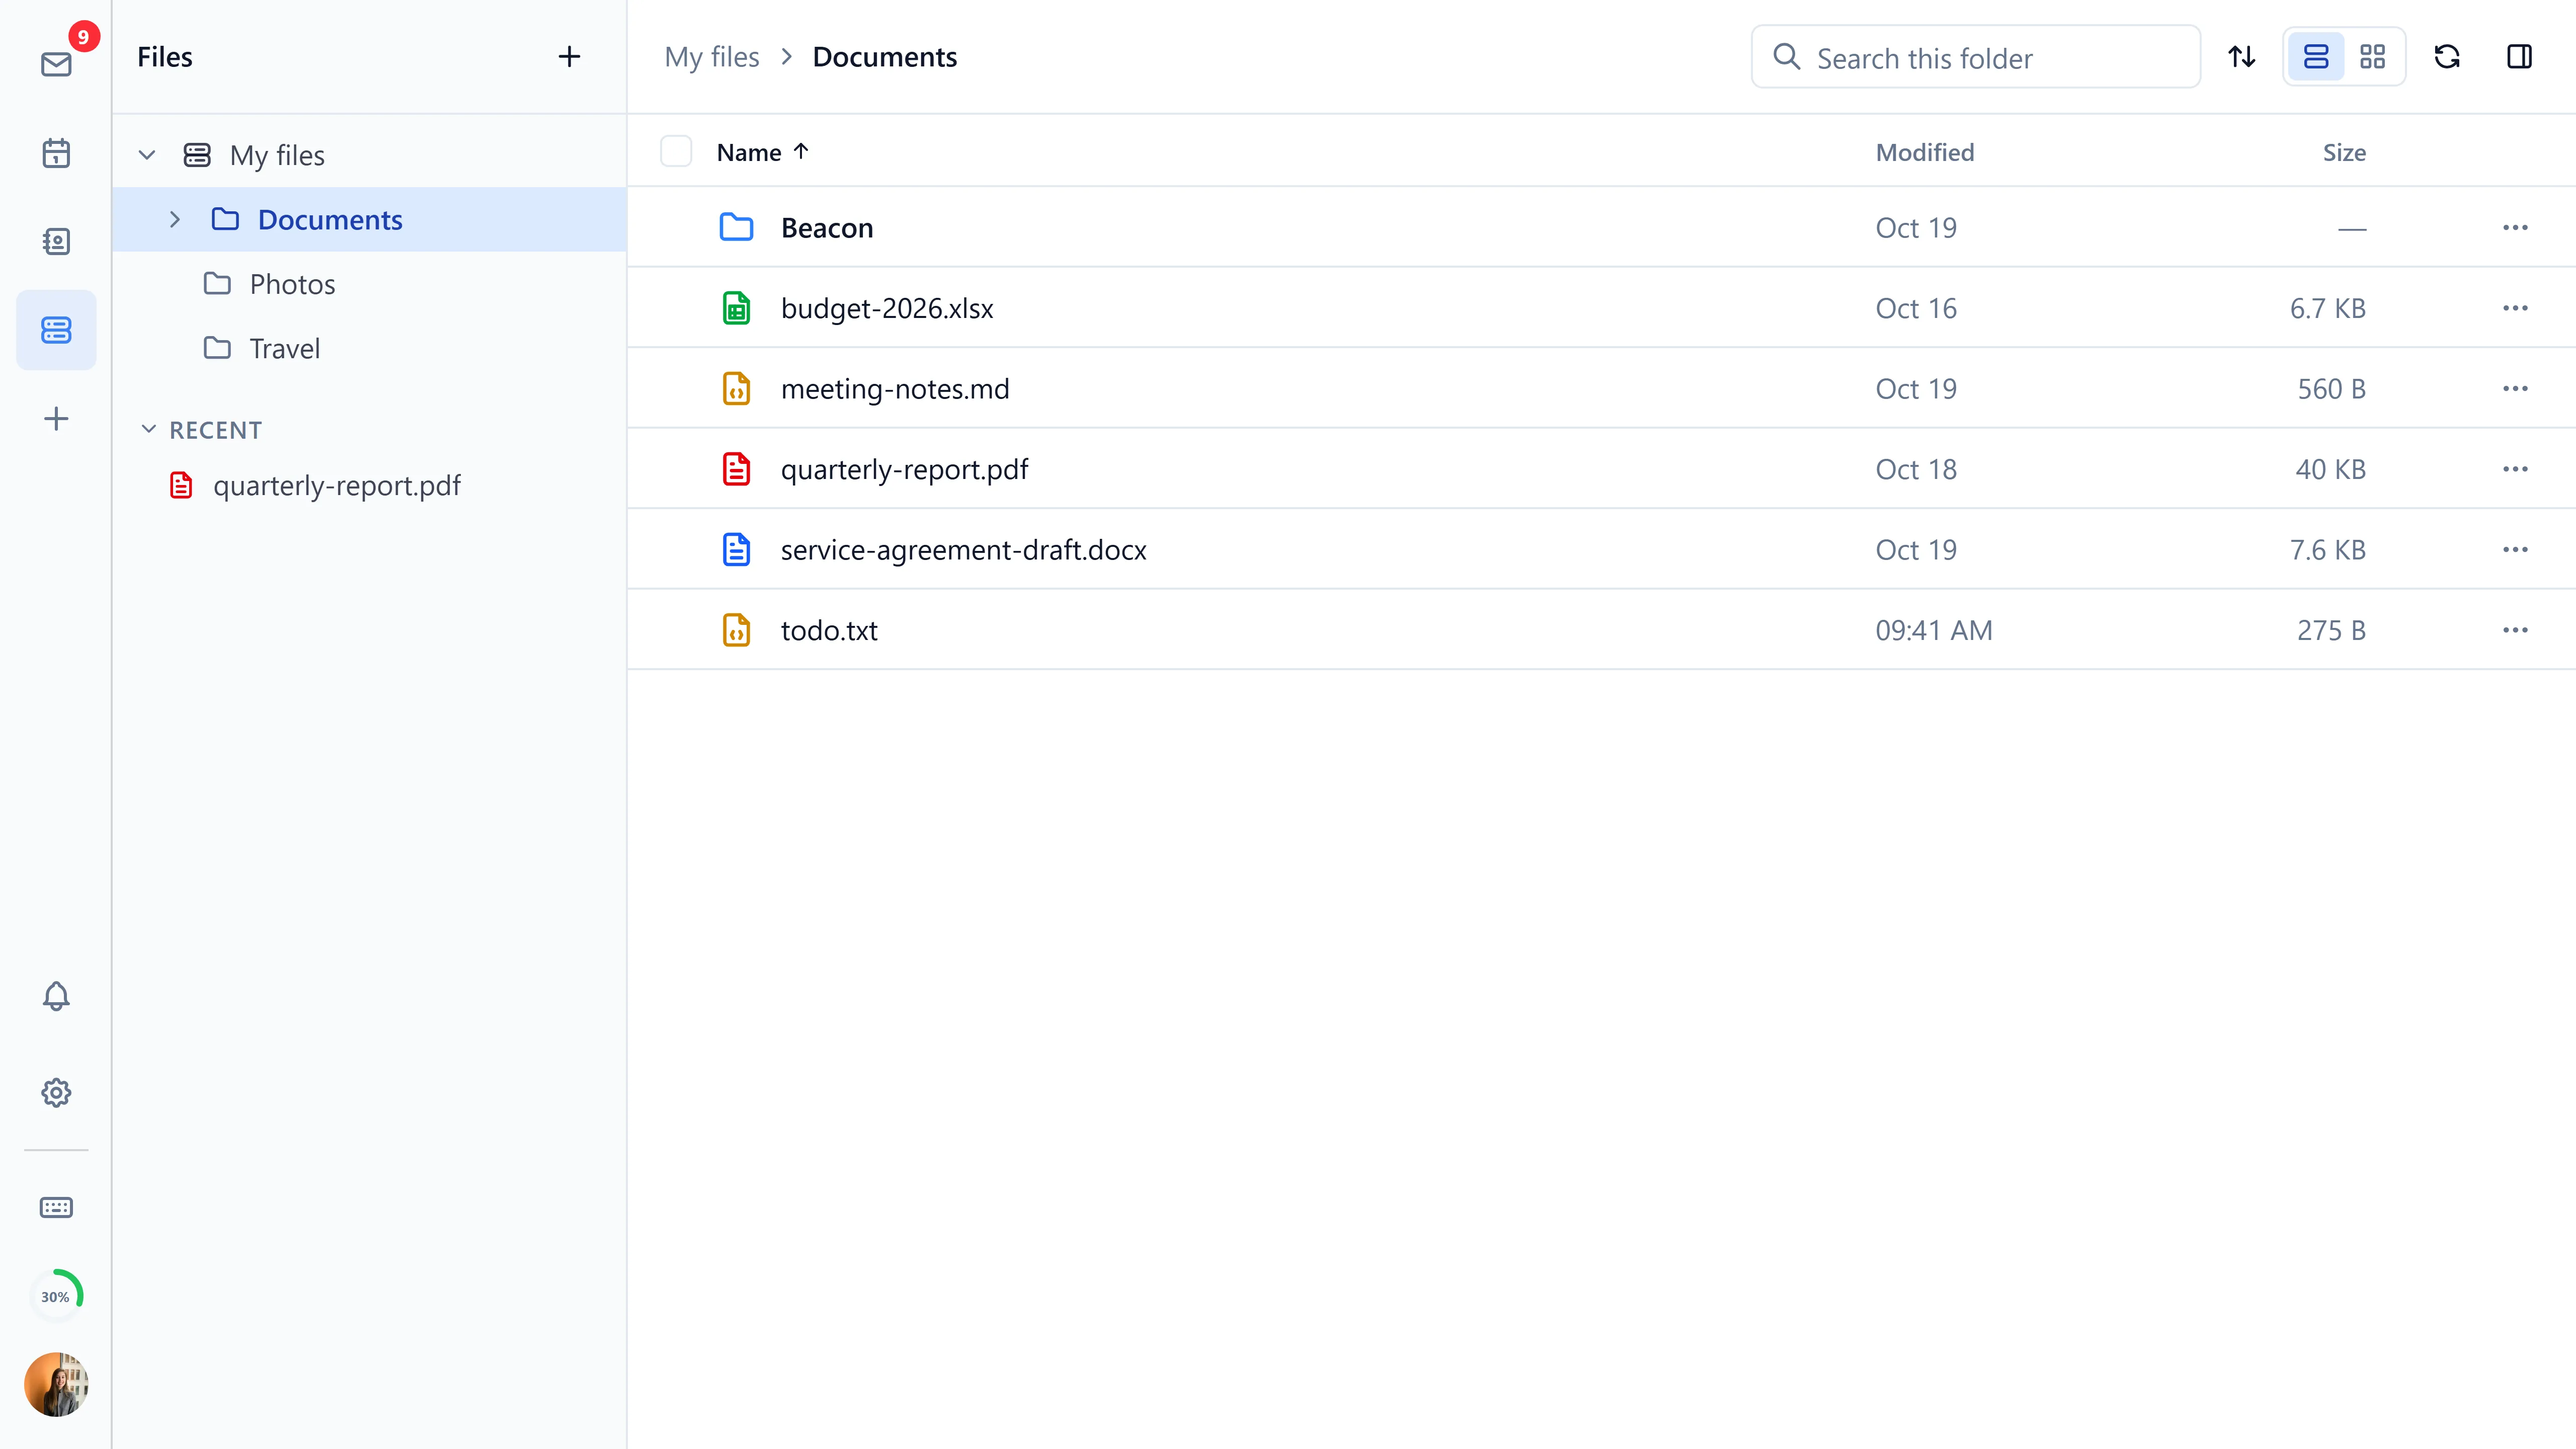Open the settings gear
The image size is (2576, 1449).
point(56,1092)
